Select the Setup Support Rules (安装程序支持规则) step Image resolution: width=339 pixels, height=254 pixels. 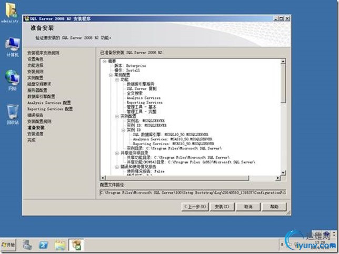point(43,53)
